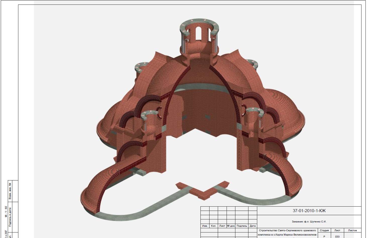
Task: Select the № док. column header
Action: coord(231,226)
